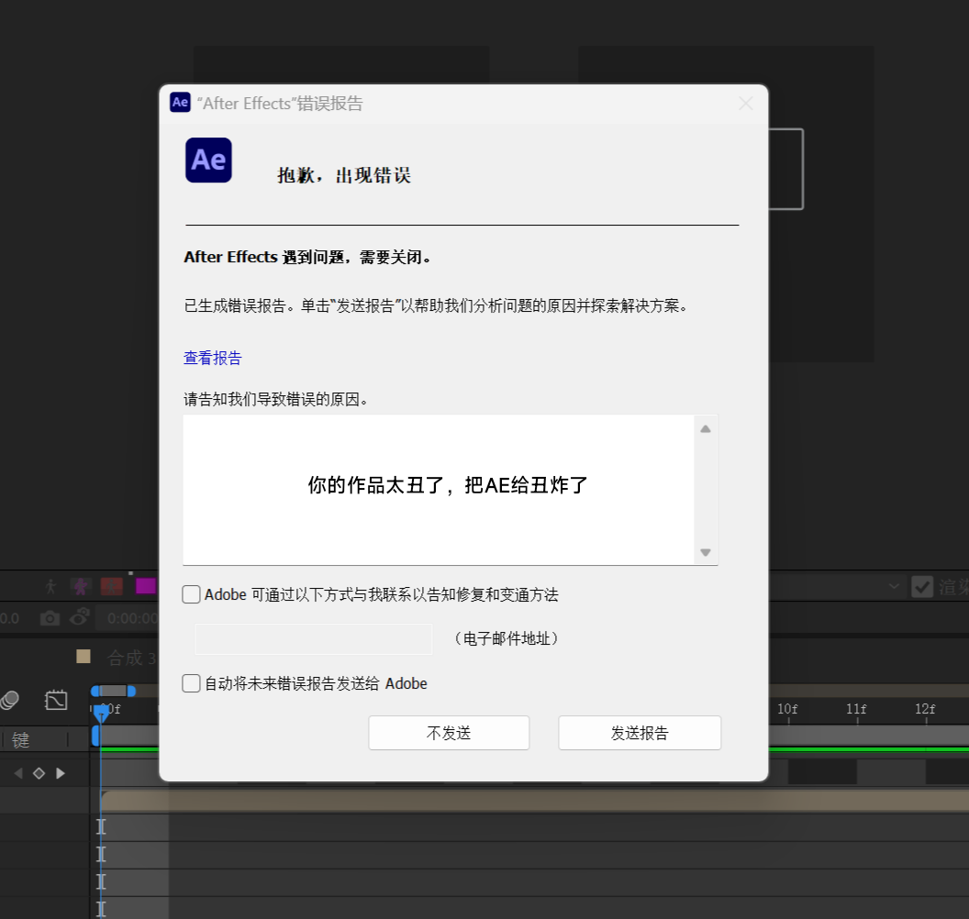Screen dimensions: 969x919
Task: Click the work area start handle at the timeline's left edge
Action: point(95,736)
